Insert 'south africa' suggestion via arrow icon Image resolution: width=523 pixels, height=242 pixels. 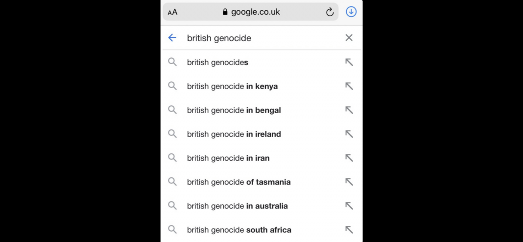click(349, 230)
